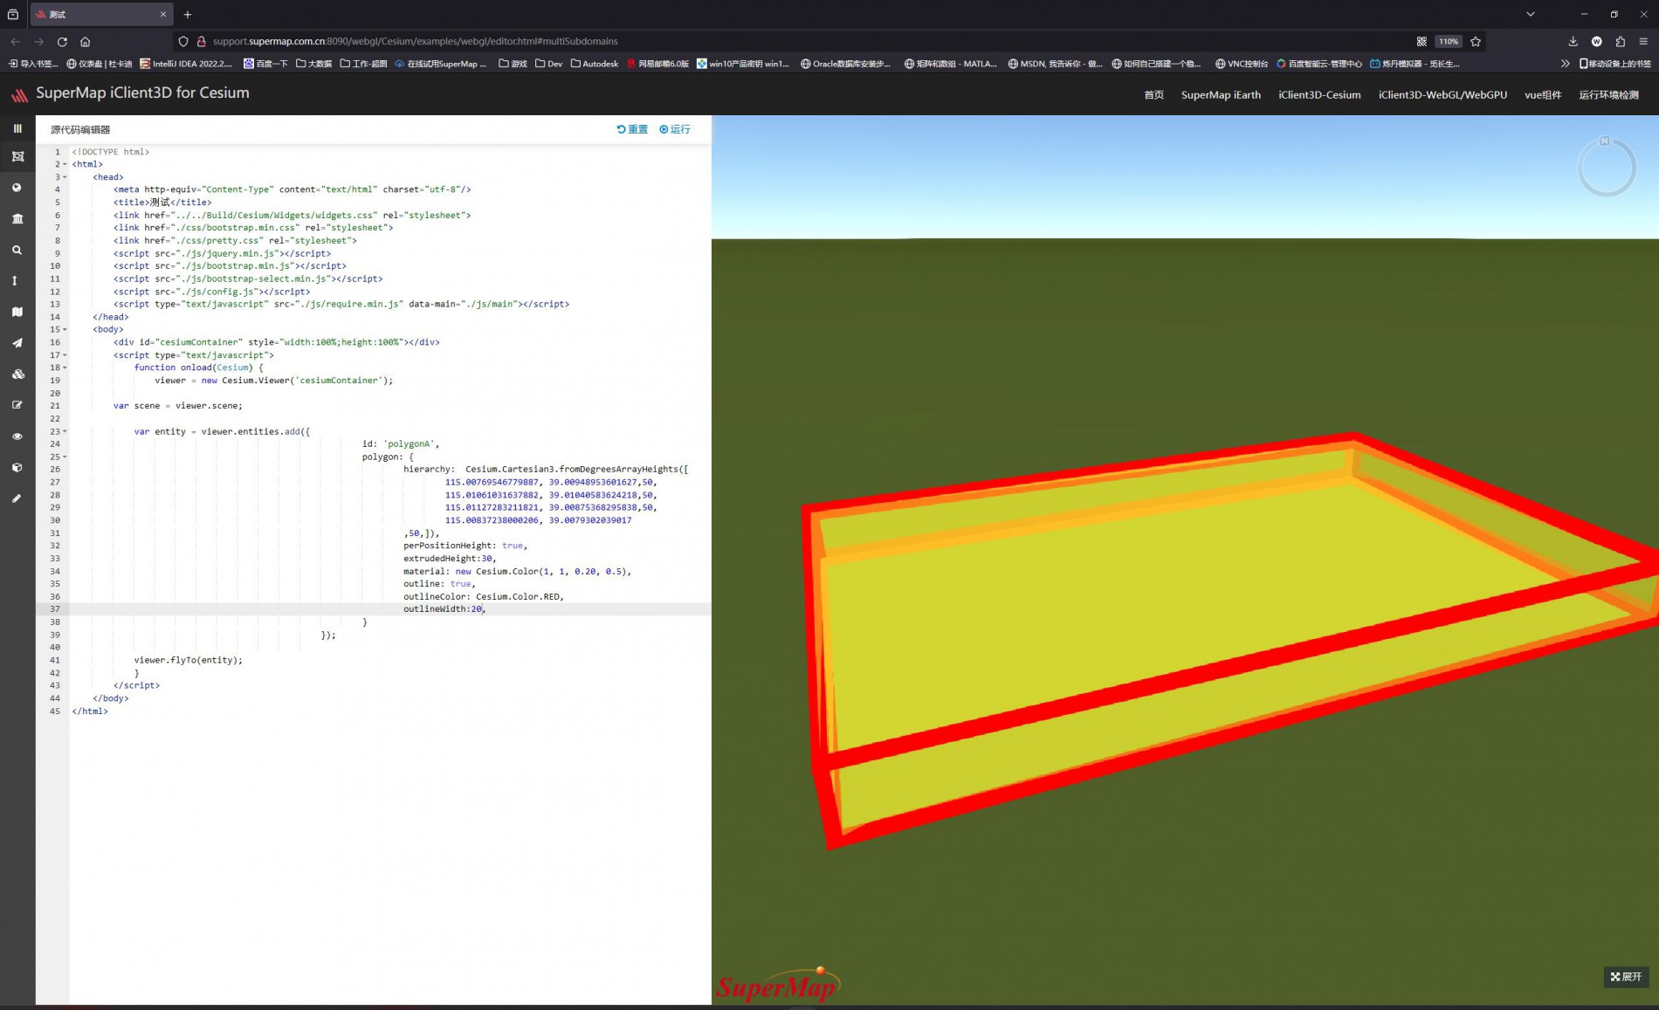The height and width of the screenshot is (1010, 1659).
Task: Open the vue组件 menu item
Action: pos(1543,94)
